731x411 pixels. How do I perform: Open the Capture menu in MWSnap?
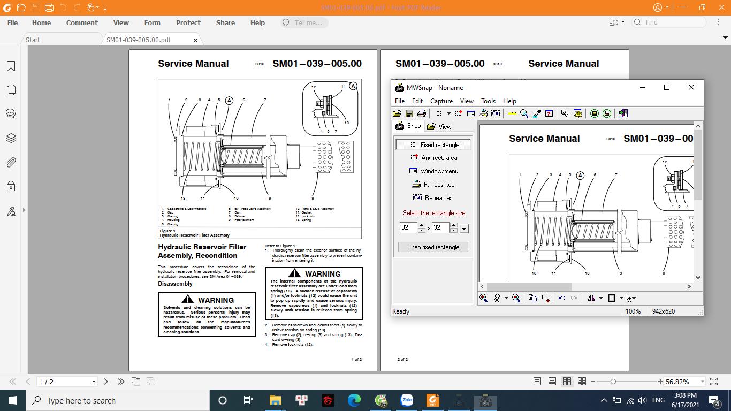click(x=441, y=101)
